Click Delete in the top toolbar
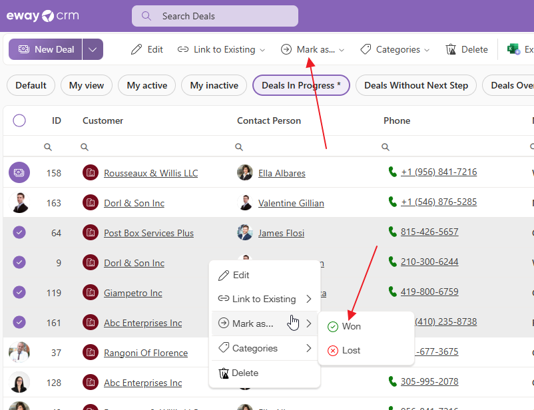Viewport: 534px width, 410px height. coord(467,49)
